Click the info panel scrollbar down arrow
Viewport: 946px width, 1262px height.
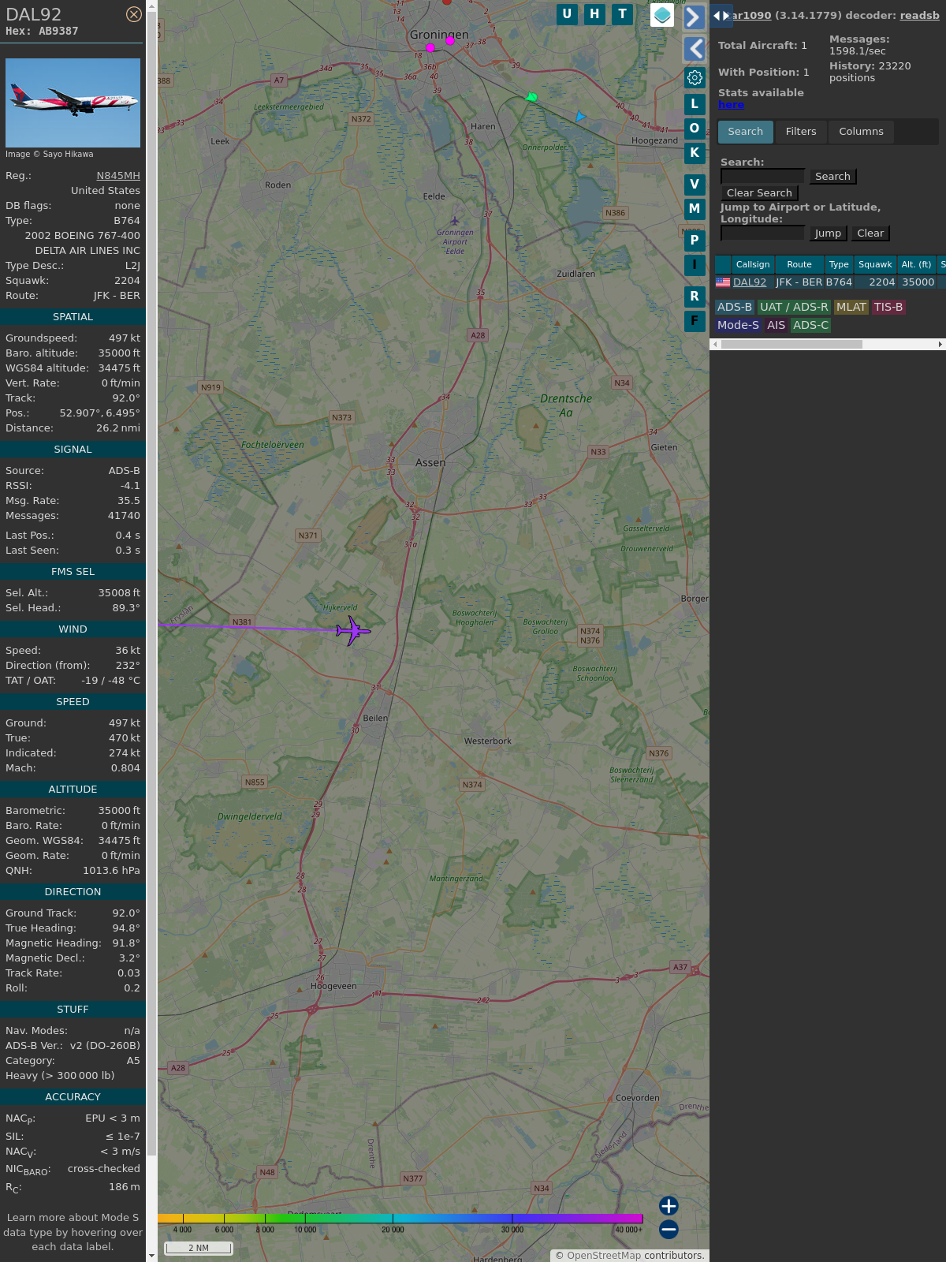(x=151, y=1256)
